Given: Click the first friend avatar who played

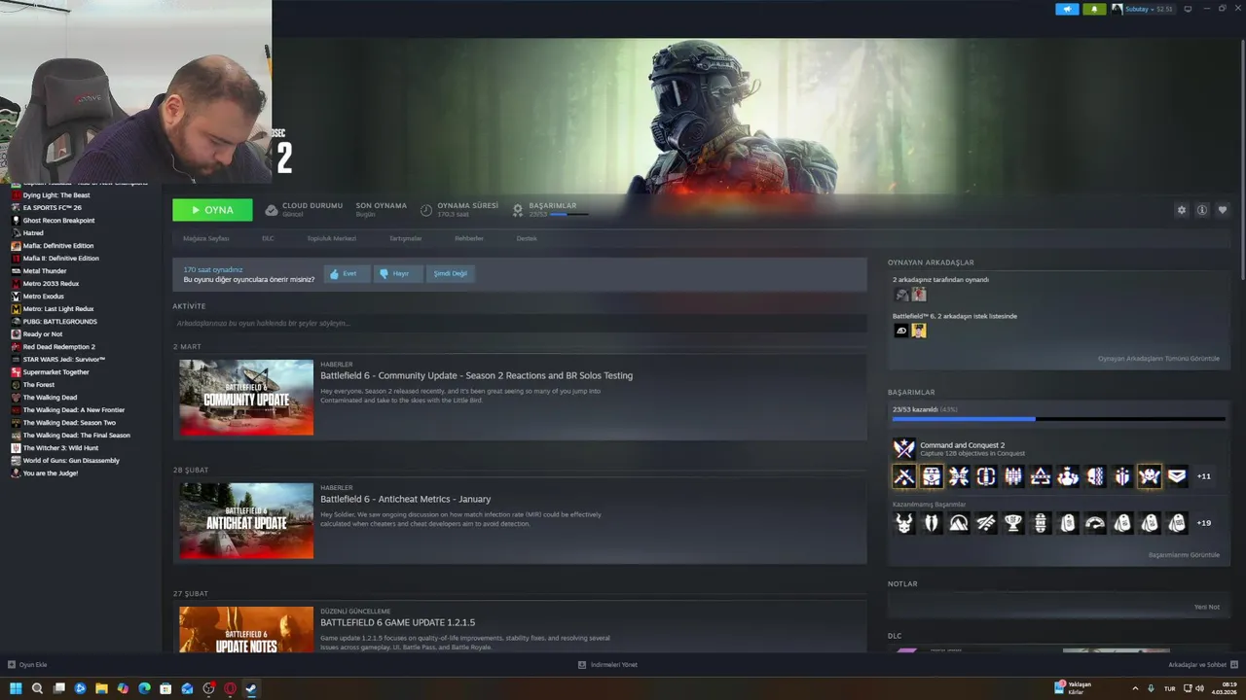Looking at the screenshot, I should click(x=901, y=295).
